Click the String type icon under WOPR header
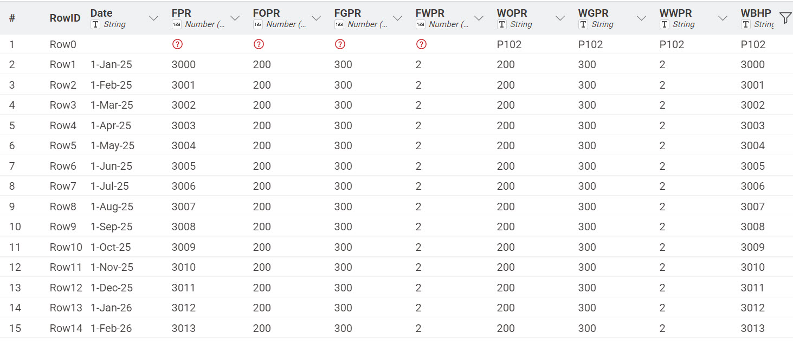Screen dimensions: 793x346 coord(502,24)
